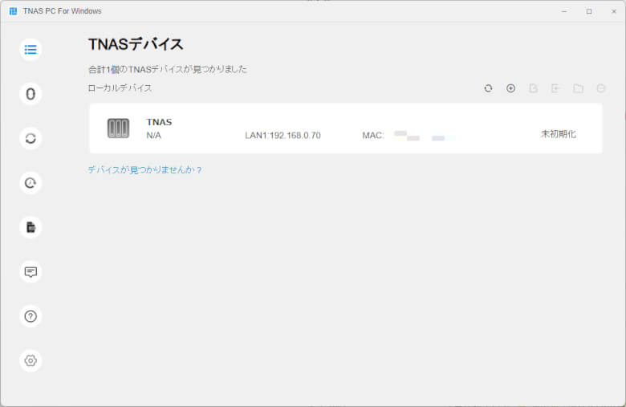Screen dimensions: 626x407
Task: Click the 'デバイスが見つかりませんか？' link
Action: point(145,170)
